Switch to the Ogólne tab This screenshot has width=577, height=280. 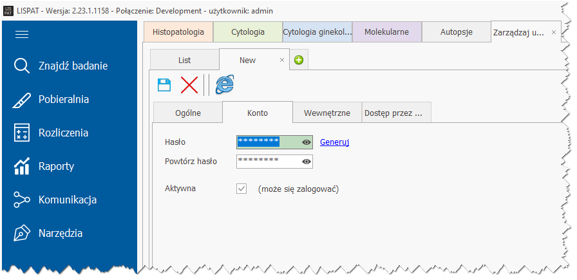pyautogui.click(x=188, y=113)
